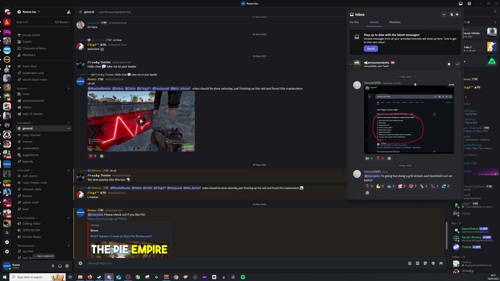
Task: Toggle the fish reaction with 2
Action: click(x=391, y=186)
